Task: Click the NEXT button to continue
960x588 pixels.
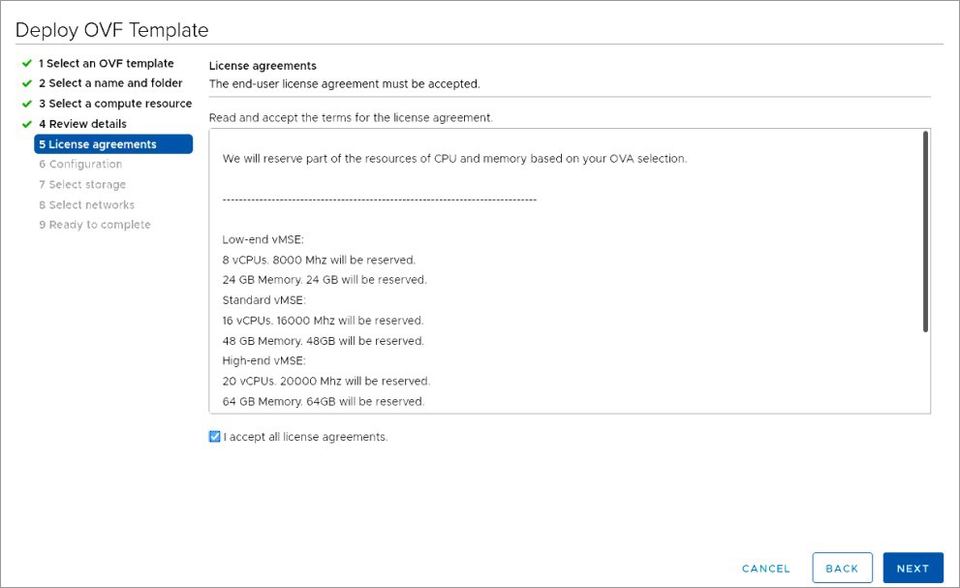Action: pyautogui.click(x=913, y=568)
